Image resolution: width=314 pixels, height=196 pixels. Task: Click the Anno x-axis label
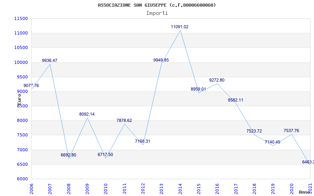pyautogui.click(x=305, y=192)
